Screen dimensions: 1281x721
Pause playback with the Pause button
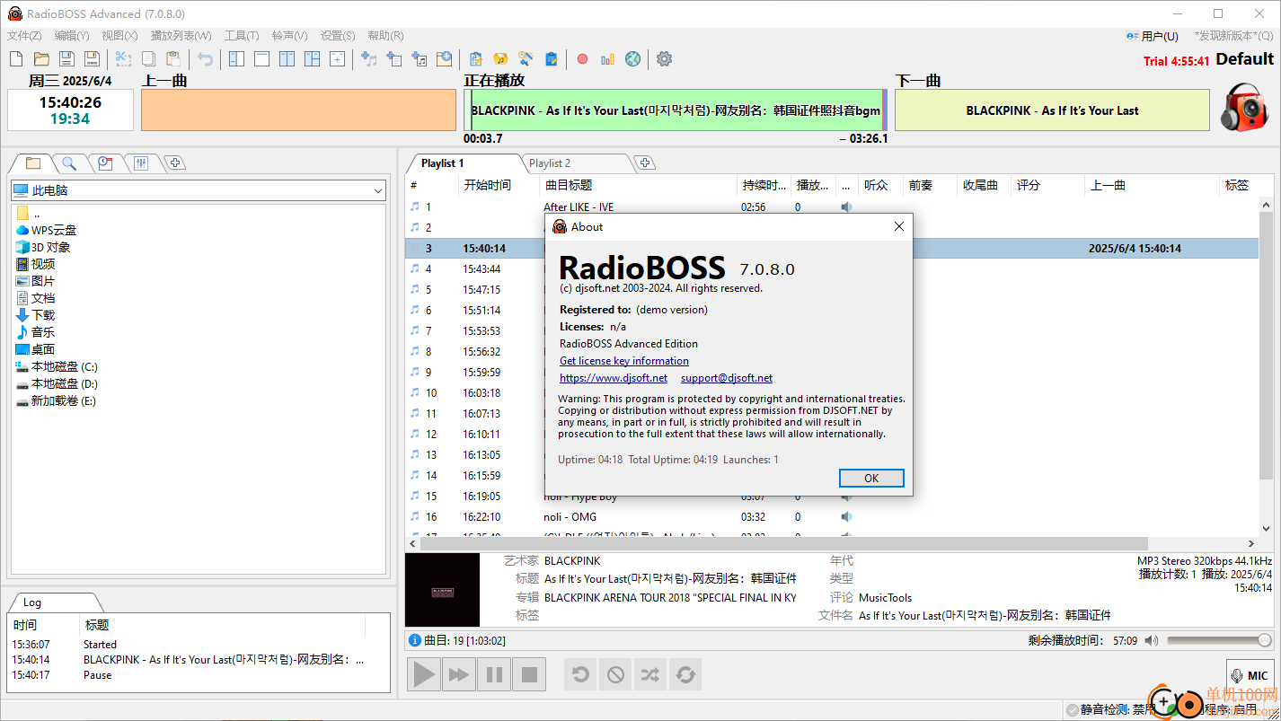click(x=494, y=674)
